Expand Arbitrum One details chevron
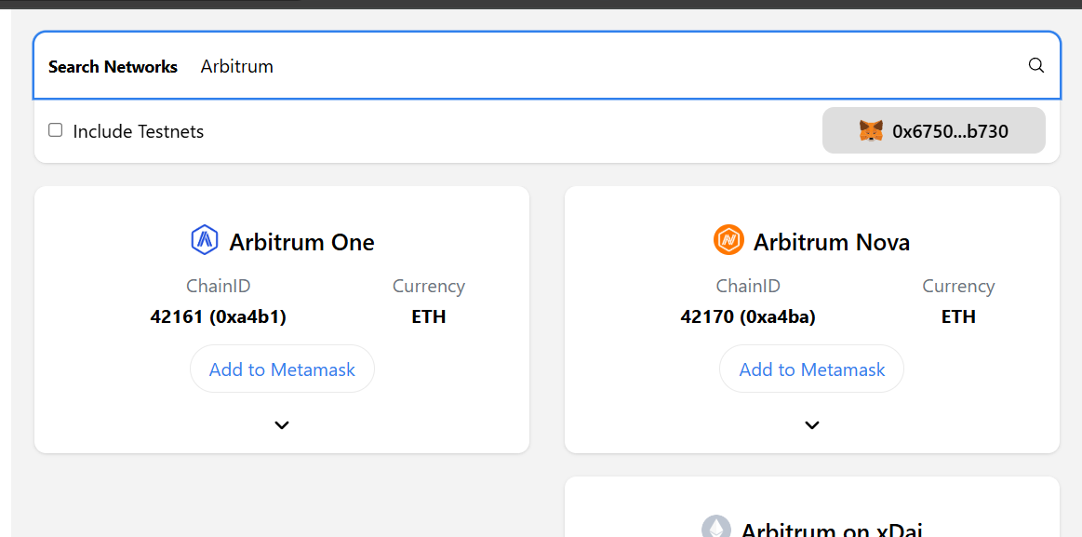 coord(282,424)
